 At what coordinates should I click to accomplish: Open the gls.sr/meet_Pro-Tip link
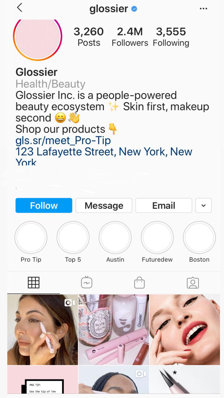[63, 141]
